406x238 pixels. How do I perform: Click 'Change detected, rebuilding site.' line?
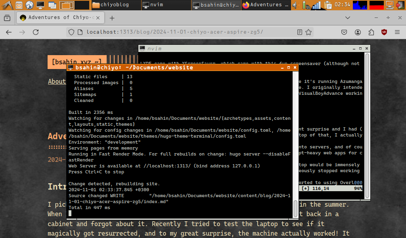[x=114, y=184]
